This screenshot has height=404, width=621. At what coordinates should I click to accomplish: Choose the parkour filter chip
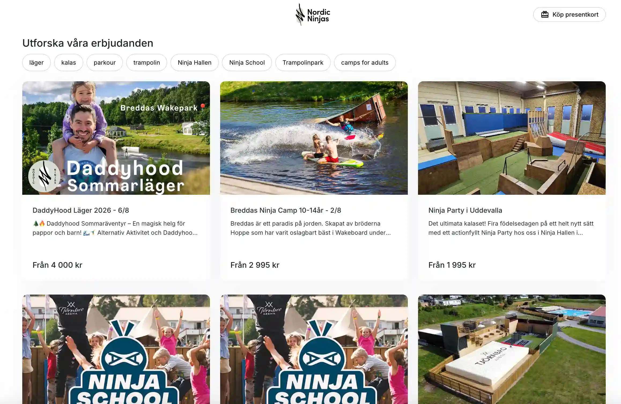(105, 63)
